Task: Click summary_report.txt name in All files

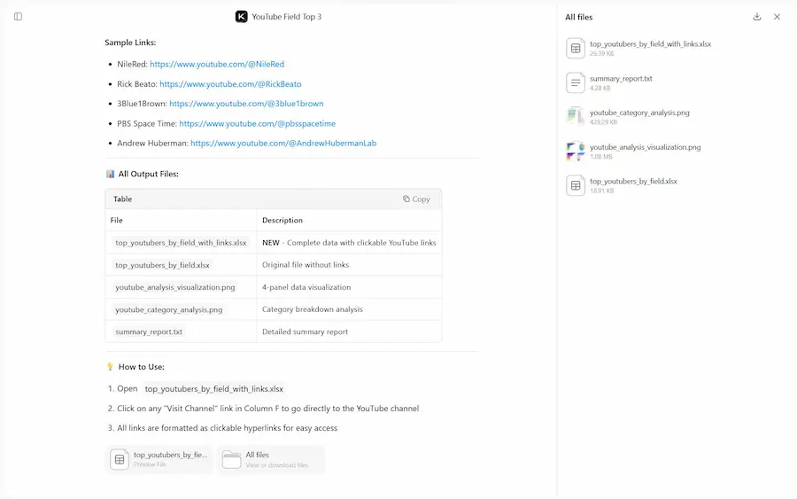Action: click(x=621, y=78)
